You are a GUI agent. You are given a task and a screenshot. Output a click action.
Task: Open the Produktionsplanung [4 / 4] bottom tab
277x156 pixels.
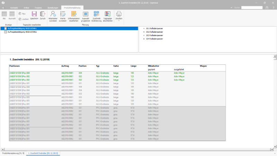click(x=13, y=153)
